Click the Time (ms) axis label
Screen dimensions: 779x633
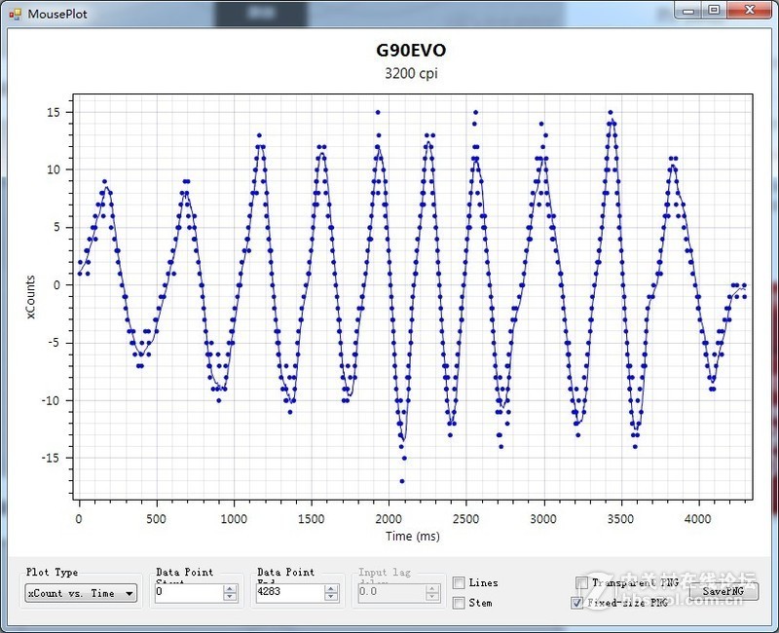coord(413,536)
